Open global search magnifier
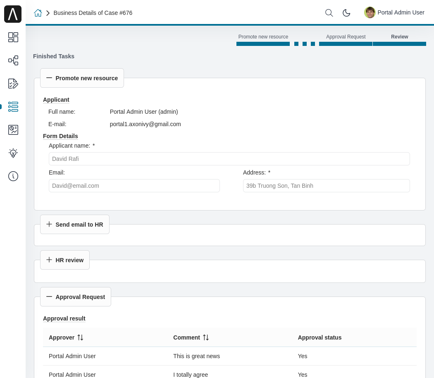434x378 pixels. coord(329,13)
